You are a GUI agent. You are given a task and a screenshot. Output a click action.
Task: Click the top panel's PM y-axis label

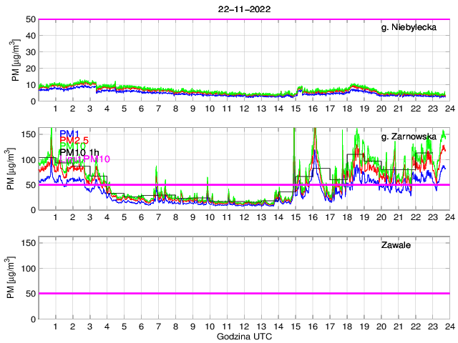(x=16, y=60)
